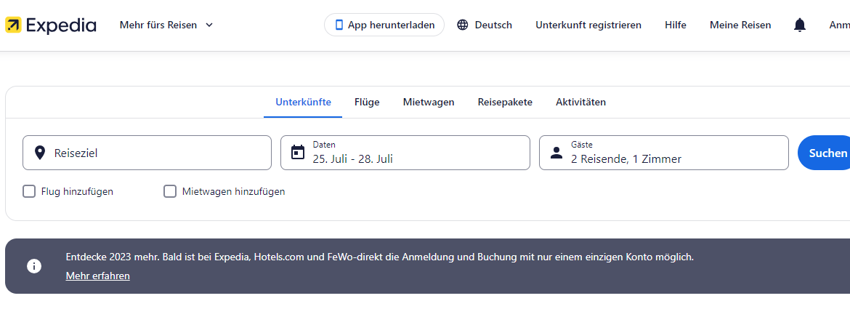Select the Reisepakete tab
Screen dimensions: 850x309
pyautogui.click(x=505, y=102)
